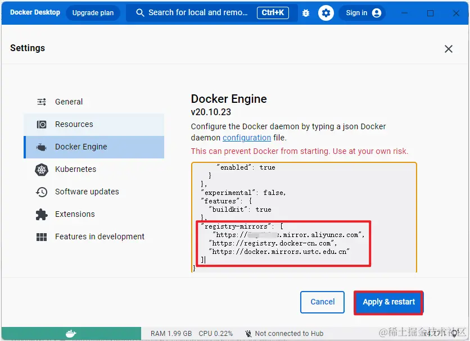Click the Software updates clock icon
This screenshot has width=470, height=341.
pos(42,192)
